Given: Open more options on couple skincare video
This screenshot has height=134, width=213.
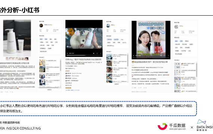Looking at the screenshot, I should tap(168, 55).
